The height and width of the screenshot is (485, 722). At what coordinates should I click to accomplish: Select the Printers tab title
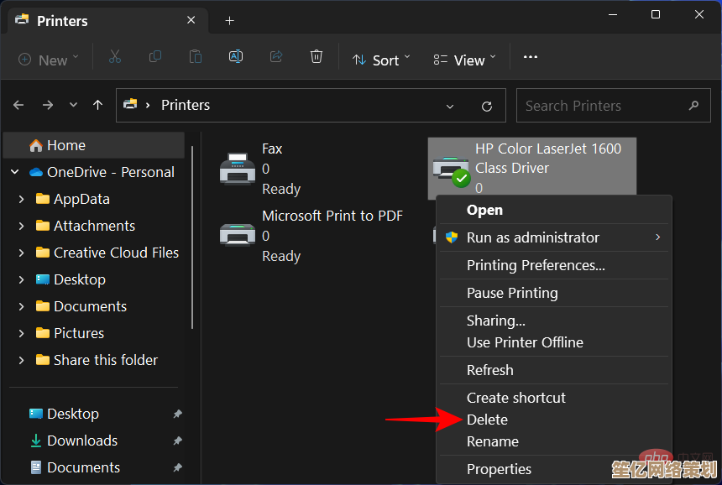coord(62,21)
